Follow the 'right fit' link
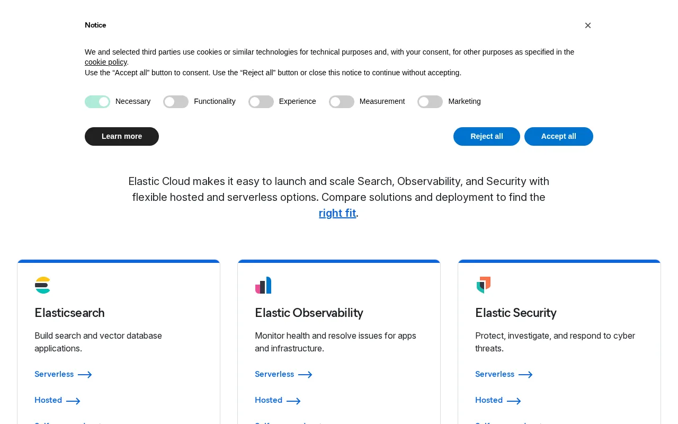This screenshot has height=424, width=678. point(337,213)
